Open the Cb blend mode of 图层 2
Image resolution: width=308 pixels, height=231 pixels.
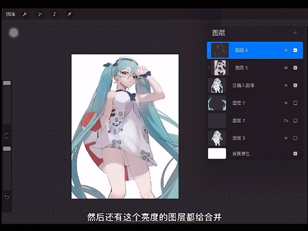tap(286, 121)
